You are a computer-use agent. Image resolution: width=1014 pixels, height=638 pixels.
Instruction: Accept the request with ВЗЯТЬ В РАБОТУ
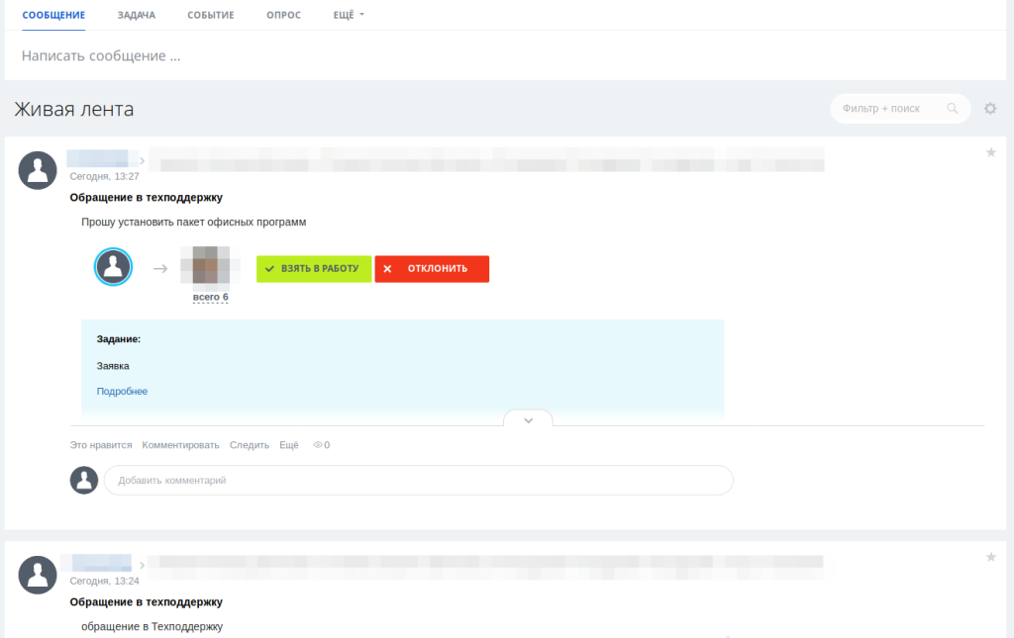pyautogui.click(x=314, y=269)
